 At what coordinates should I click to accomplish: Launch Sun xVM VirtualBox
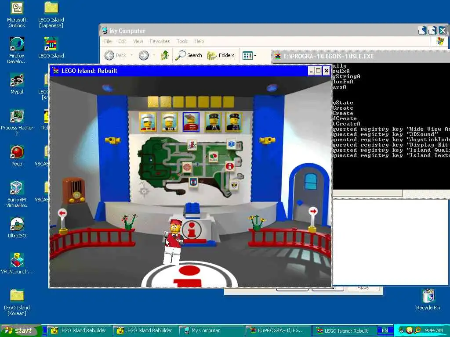click(x=17, y=194)
